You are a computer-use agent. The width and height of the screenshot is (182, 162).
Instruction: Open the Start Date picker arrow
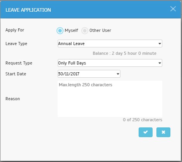[x=118, y=74]
